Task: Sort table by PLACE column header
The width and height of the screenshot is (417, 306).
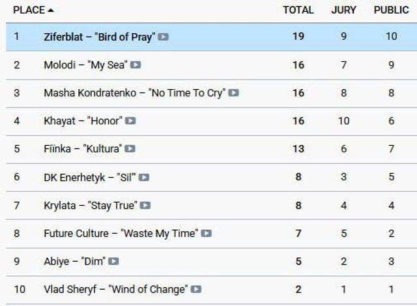Action: click(x=29, y=10)
